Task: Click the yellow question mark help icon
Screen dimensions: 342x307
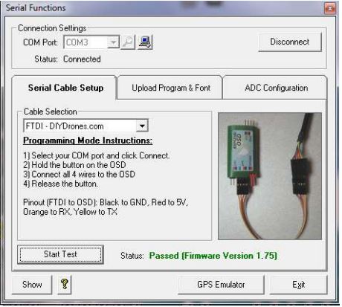Action: pyautogui.click(x=65, y=285)
